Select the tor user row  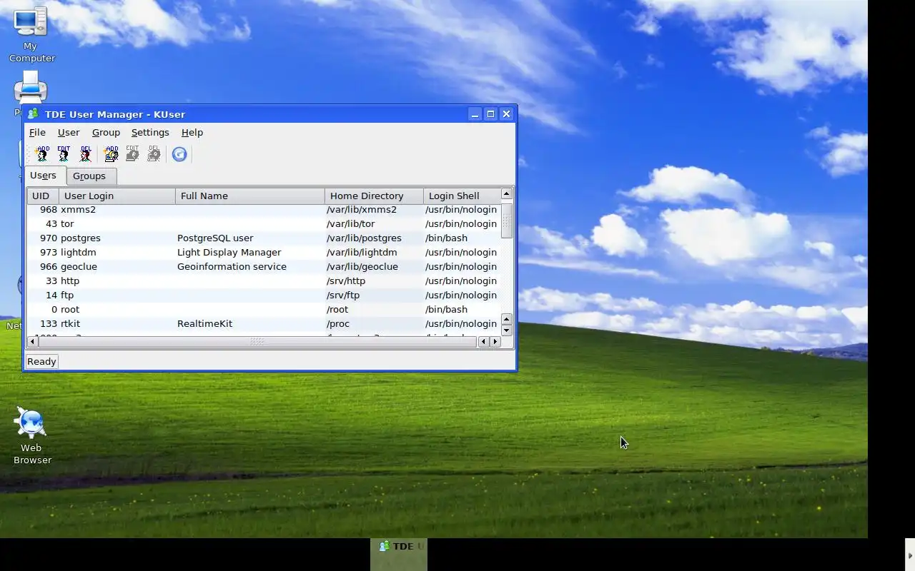(264, 224)
